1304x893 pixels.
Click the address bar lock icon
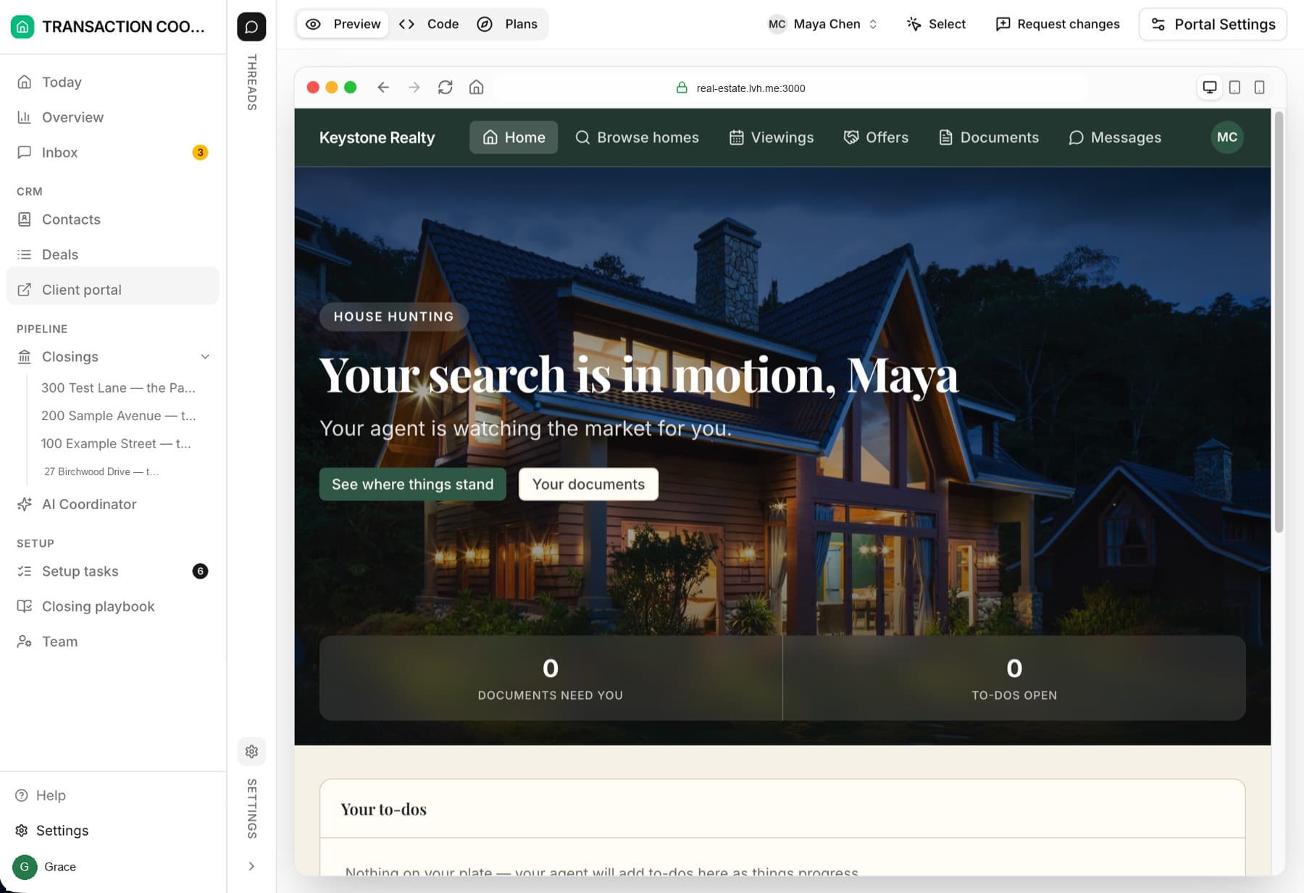681,88
